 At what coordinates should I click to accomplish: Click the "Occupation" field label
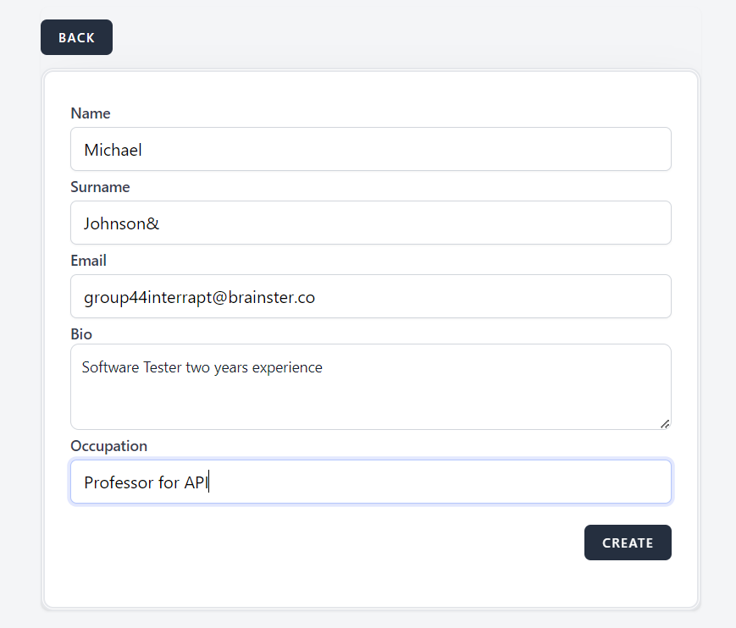pos(108,446)
